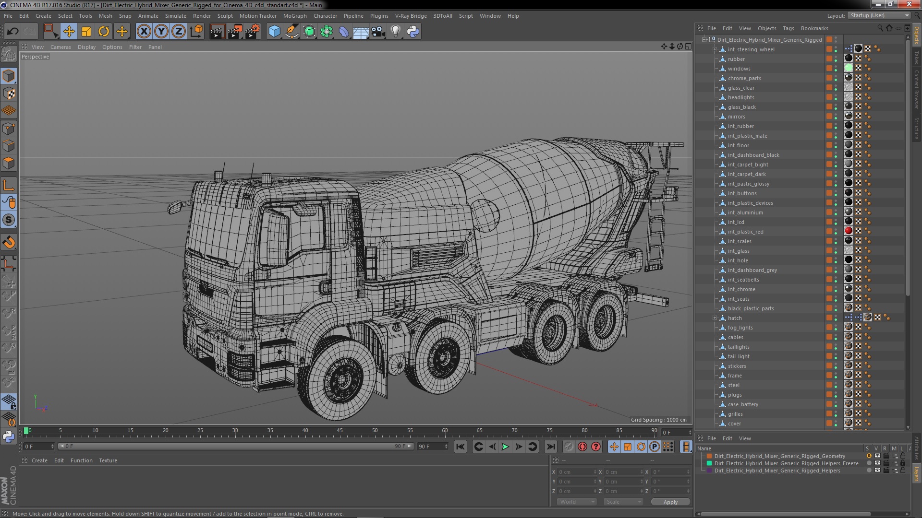Open the World coordinate system dropdown
Image resolution: width=922 pixels, height=518 pixels.
click(x=577, y=502)
